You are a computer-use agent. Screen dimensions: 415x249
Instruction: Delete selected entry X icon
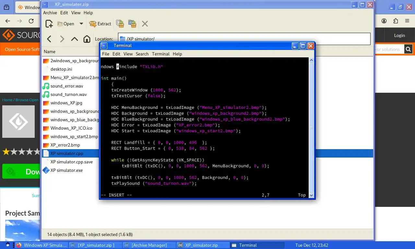pyautogui.click(x=145, y=24)
